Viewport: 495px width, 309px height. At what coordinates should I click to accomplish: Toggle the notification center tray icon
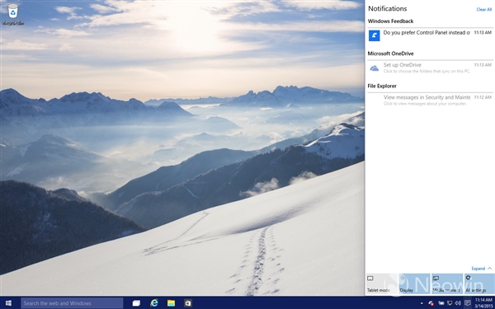tap(468, 303)
